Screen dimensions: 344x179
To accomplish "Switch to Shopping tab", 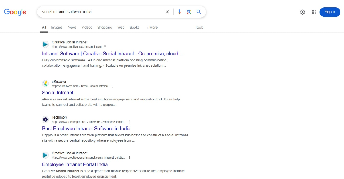I will pyautogui.click(x=105, y=28).
